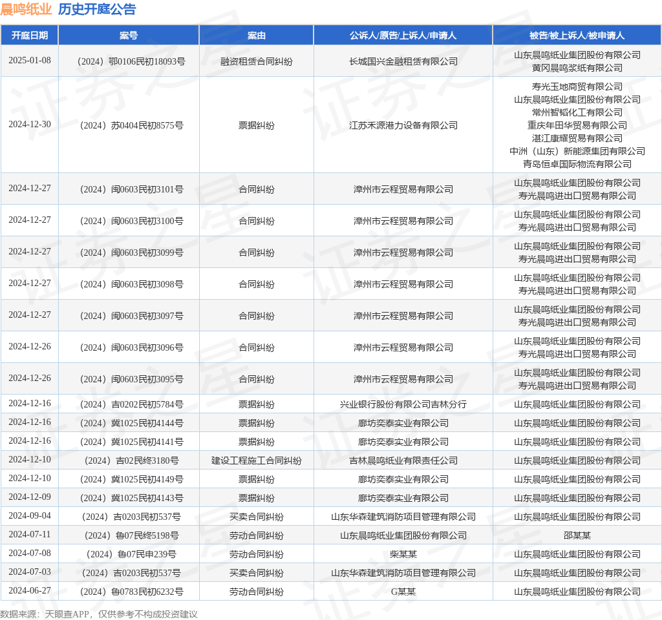Image resolution: width=662 pixels, height=620 pixels.
Task: Click case number 冀1025民初4143号
Action: pyautogui.click(x=131, y=498)
